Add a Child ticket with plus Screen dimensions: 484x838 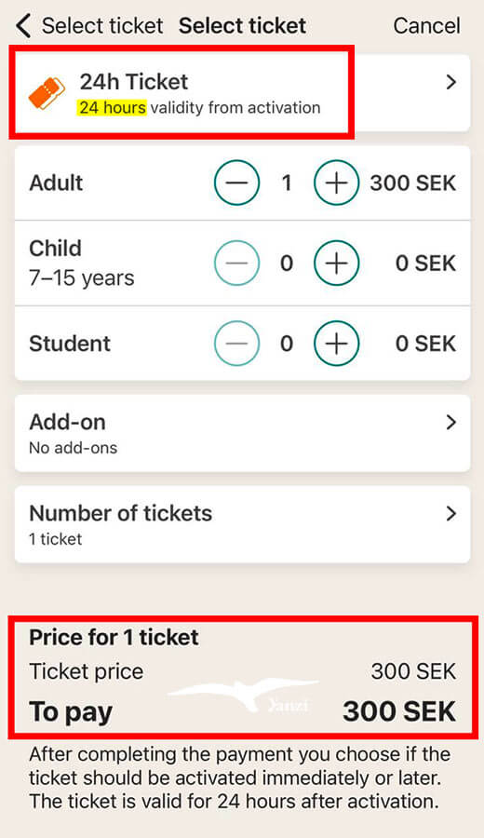[x=337, y=263]
